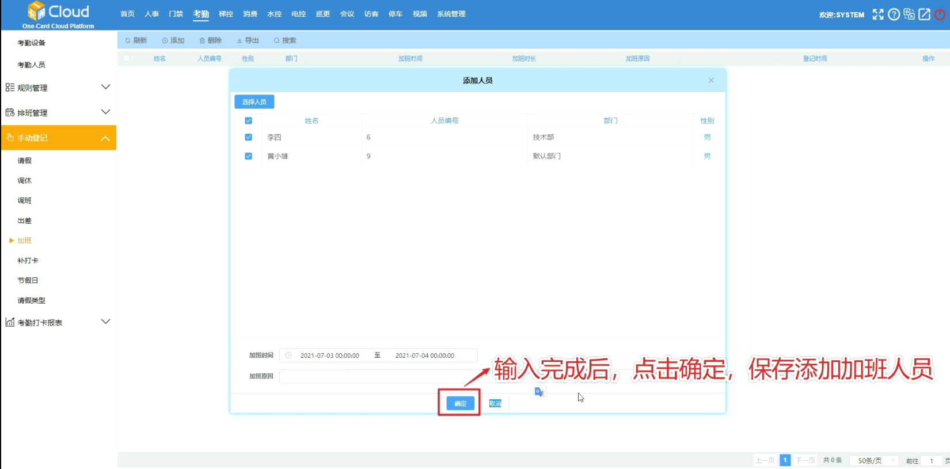Click the 默认部门 department cell
The image size is (950, 469).
[x=546, y=156]
